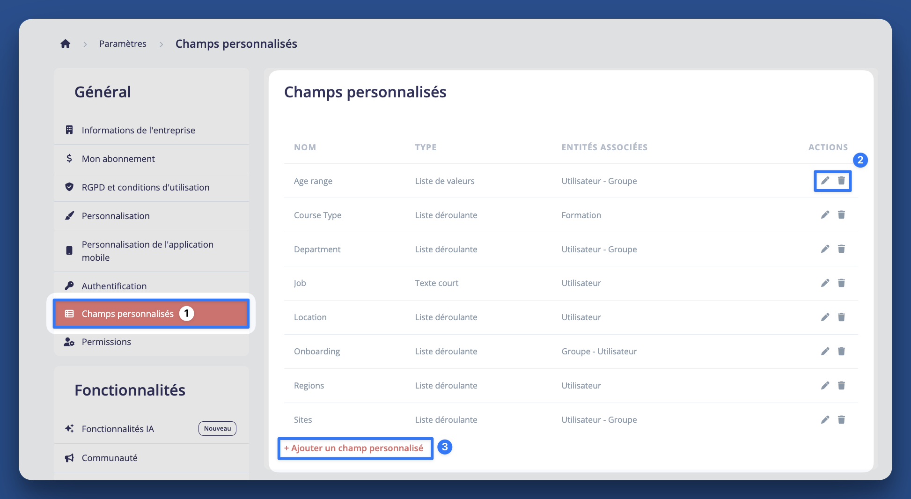This screenshot has height=499, width=911.
Task: Select the Job name cell
Action: pyautogui.click(x=300, y=283)
